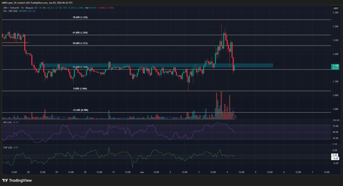Click the 23:23 candle countdown label
343x186 pixels.
[335, 68]
